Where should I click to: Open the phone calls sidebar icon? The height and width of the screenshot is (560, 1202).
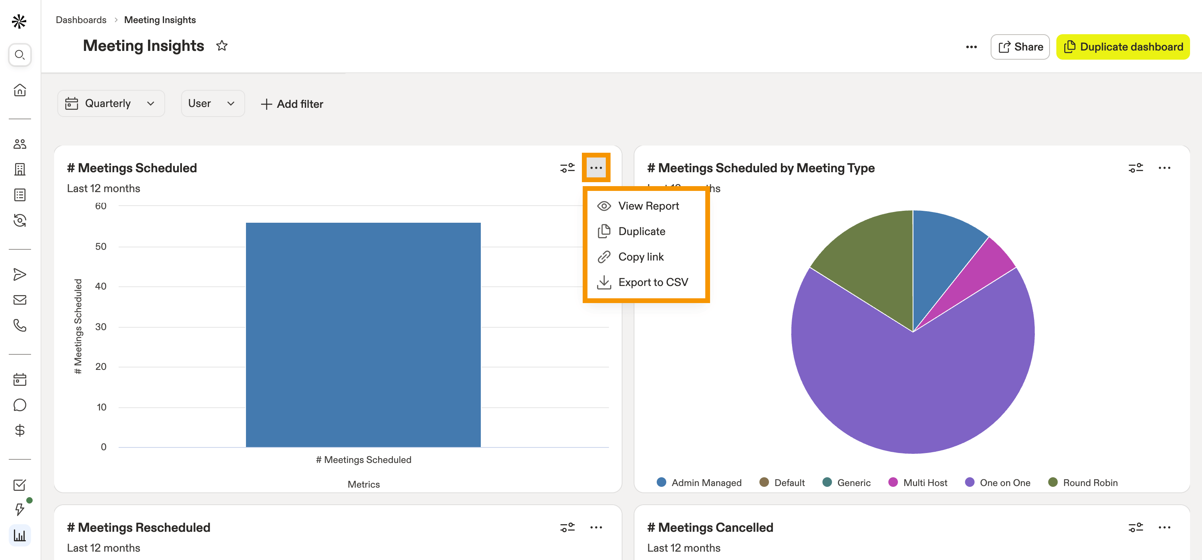20,325
